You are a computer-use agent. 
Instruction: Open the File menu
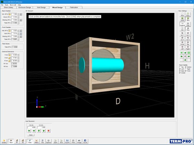pos(2,5)
